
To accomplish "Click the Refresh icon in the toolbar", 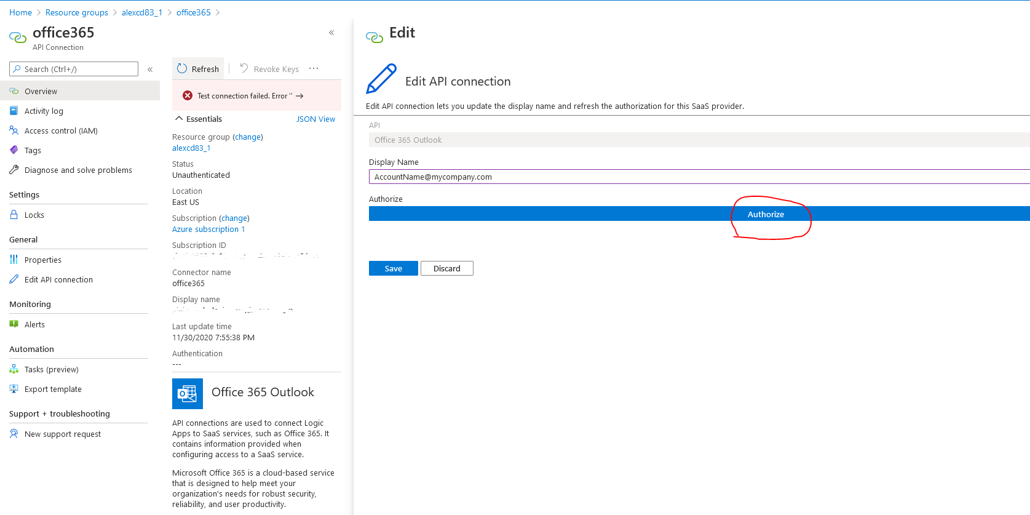I will pyautogui.click(x=182, y=68).
